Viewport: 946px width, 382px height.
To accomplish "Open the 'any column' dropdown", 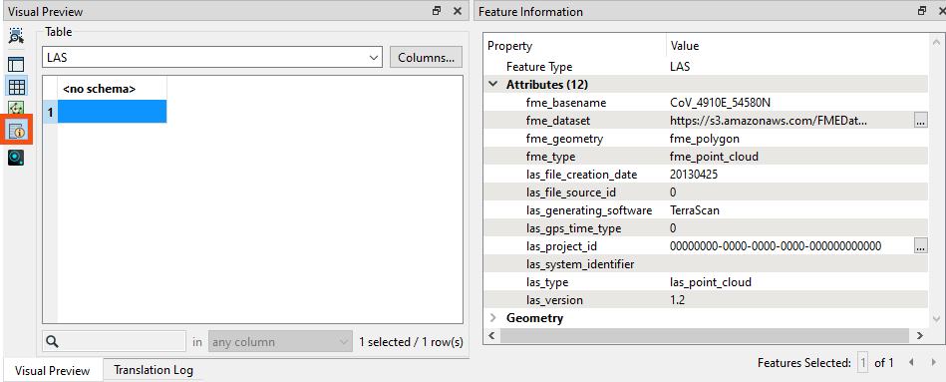I will [x=280, y=341].
